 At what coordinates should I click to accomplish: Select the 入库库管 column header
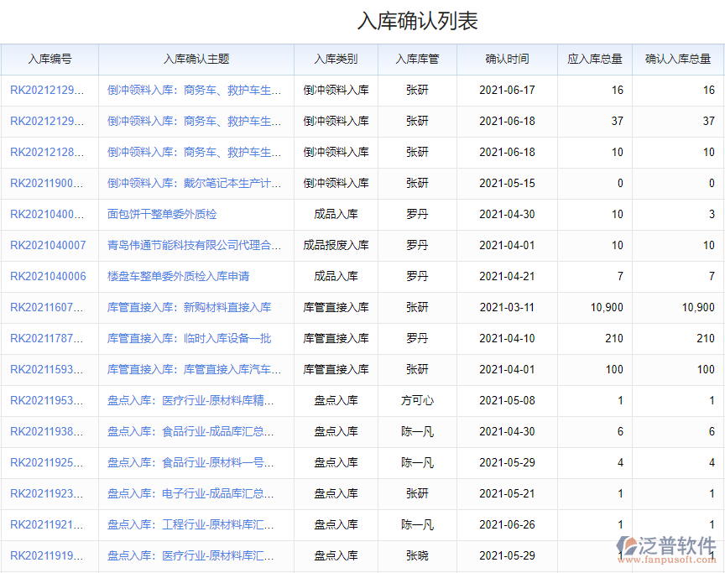[x=417, y=60]
